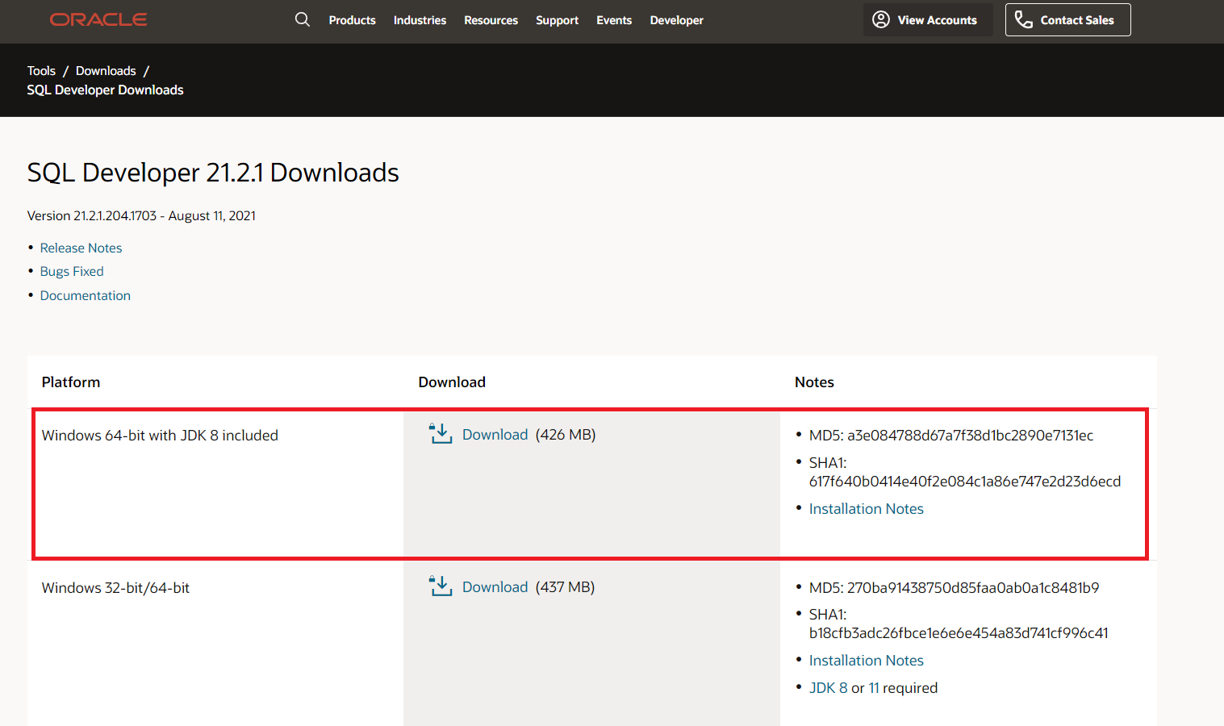Viewport: 1224px width, 726px height.
Task: Go to Downloads breadcrumb link
Action: [106, 71]
